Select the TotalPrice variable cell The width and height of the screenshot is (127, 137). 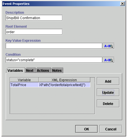(x=24, y=85)
